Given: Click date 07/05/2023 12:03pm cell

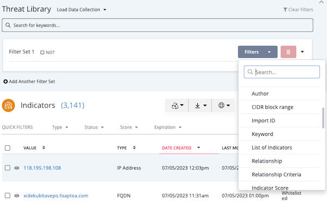Looking at the screenshot, I should [x=185, y=168].
